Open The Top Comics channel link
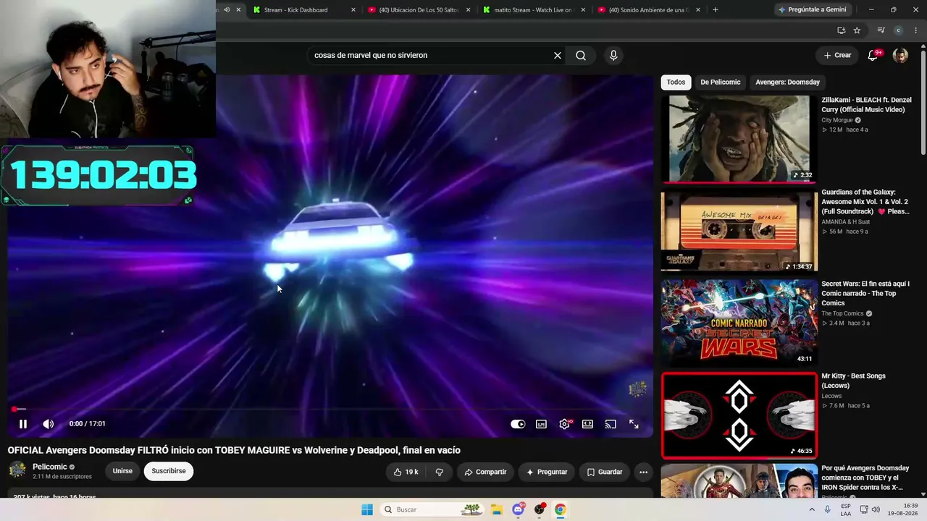The image size is (927, 521). [x=842, y=313]
